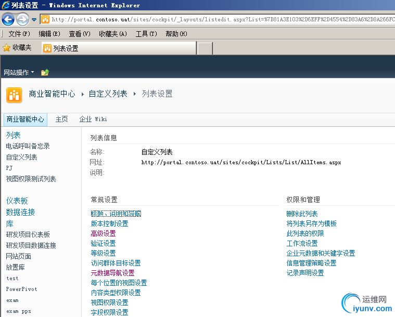The image size is (395, 317).
Task: Open the 收藏夹(A) menu
Action: click(113, 34)
